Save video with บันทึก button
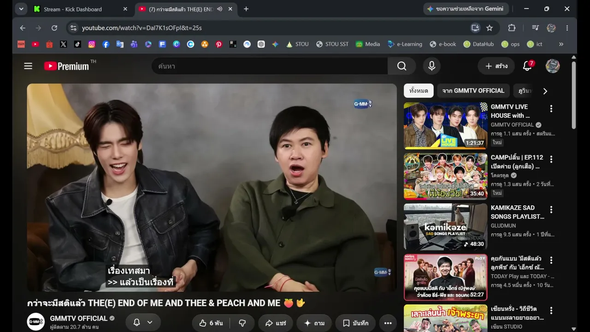 click(355, 323)
